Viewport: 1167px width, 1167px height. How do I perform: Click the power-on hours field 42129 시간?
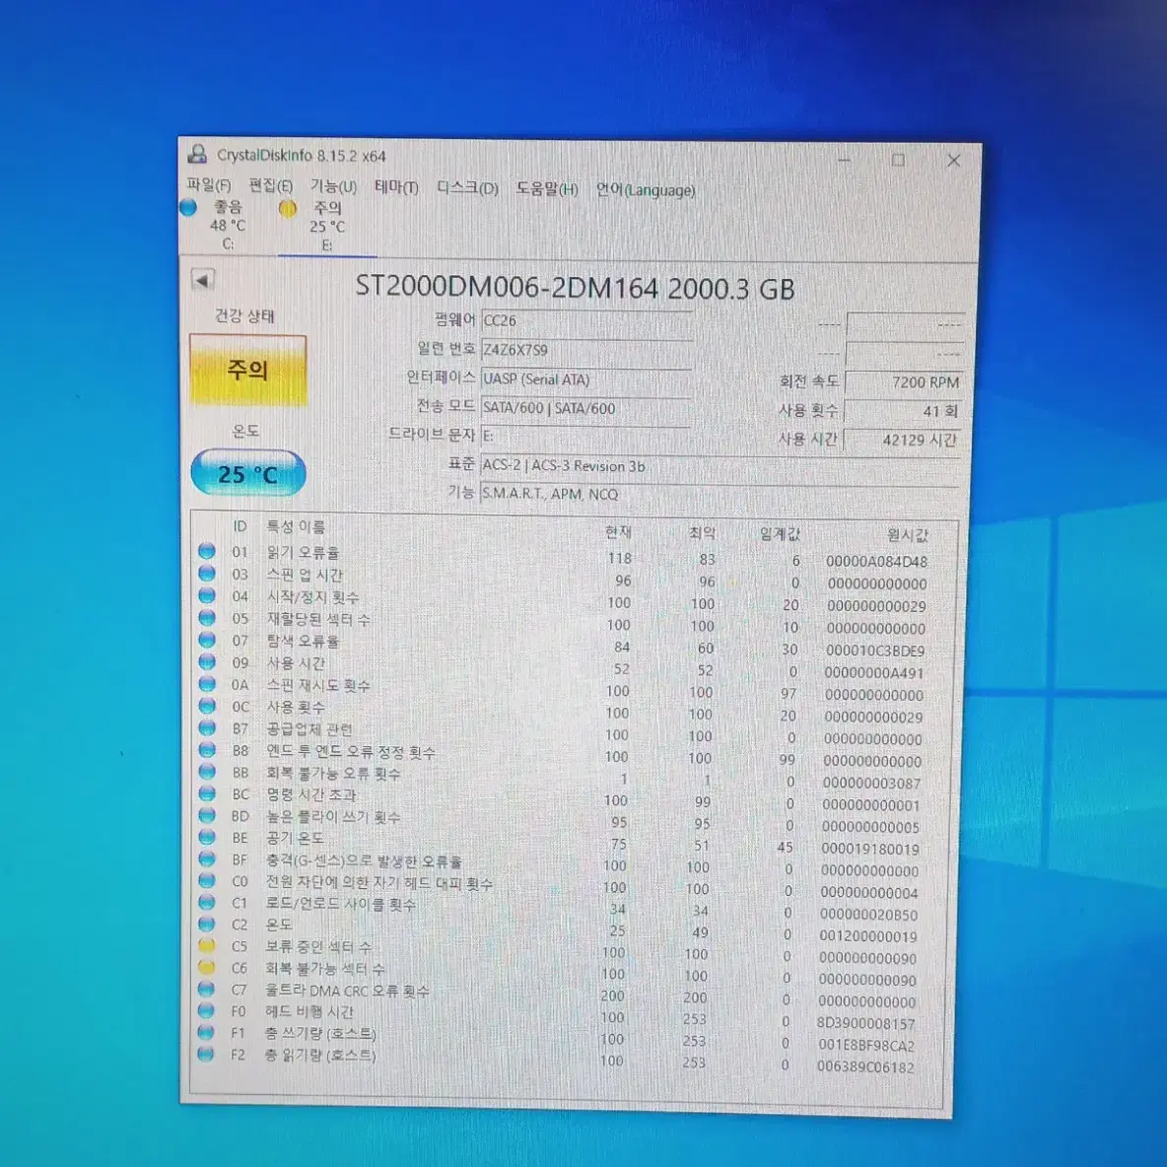(904, 440)
